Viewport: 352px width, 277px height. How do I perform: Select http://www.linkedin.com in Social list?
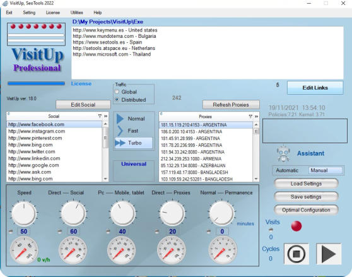click(x=54, y=158)
